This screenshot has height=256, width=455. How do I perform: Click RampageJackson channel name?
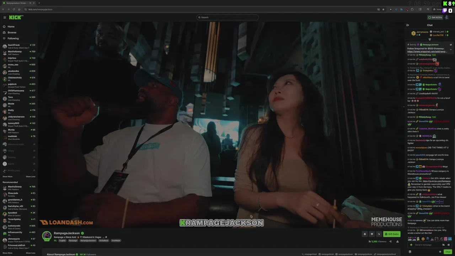[66, 233]
